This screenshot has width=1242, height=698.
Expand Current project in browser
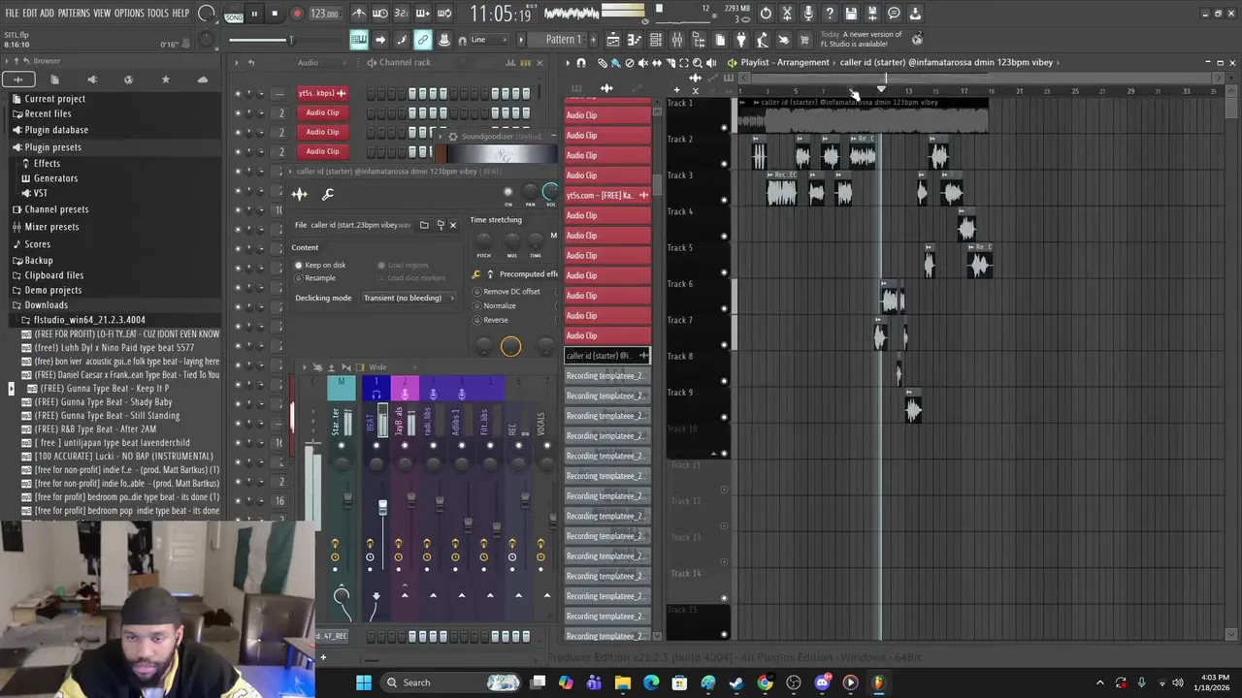click(54, 99)
